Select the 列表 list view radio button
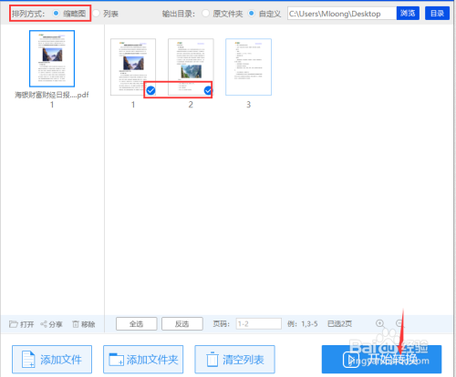This screenshot has height=377, width=456. pyautogui.click(x=96, y=14)
